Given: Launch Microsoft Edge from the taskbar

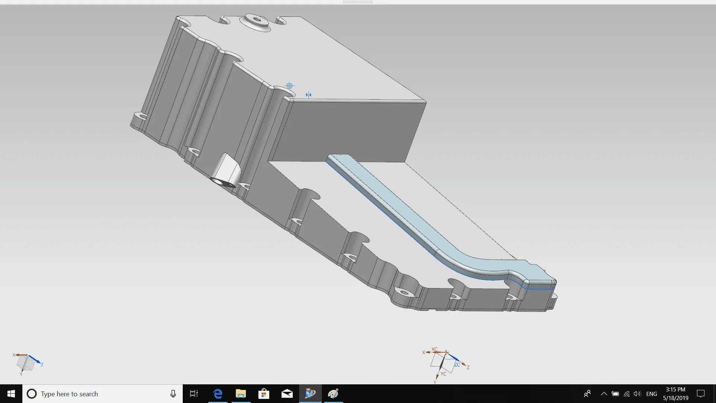Looking at the screenshot, I should coord(218,394).
